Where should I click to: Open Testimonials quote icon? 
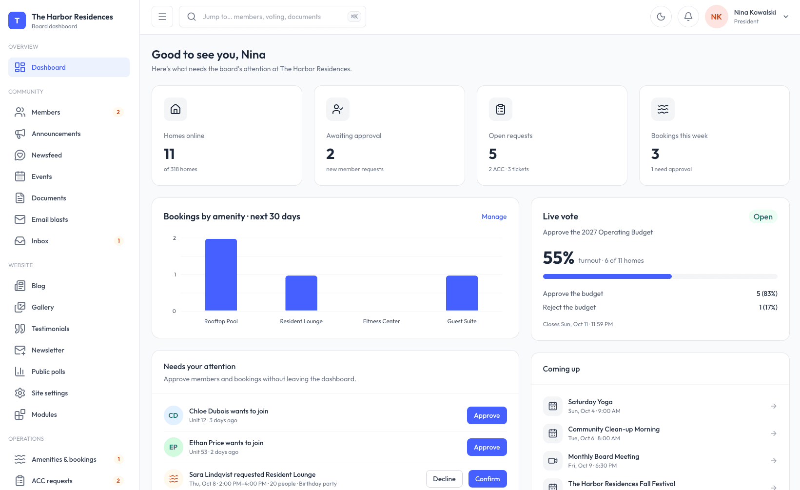click(x=20, y=329)
